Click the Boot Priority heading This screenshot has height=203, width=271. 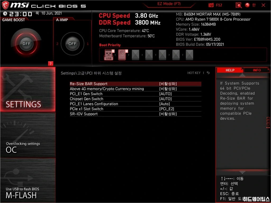110,45
